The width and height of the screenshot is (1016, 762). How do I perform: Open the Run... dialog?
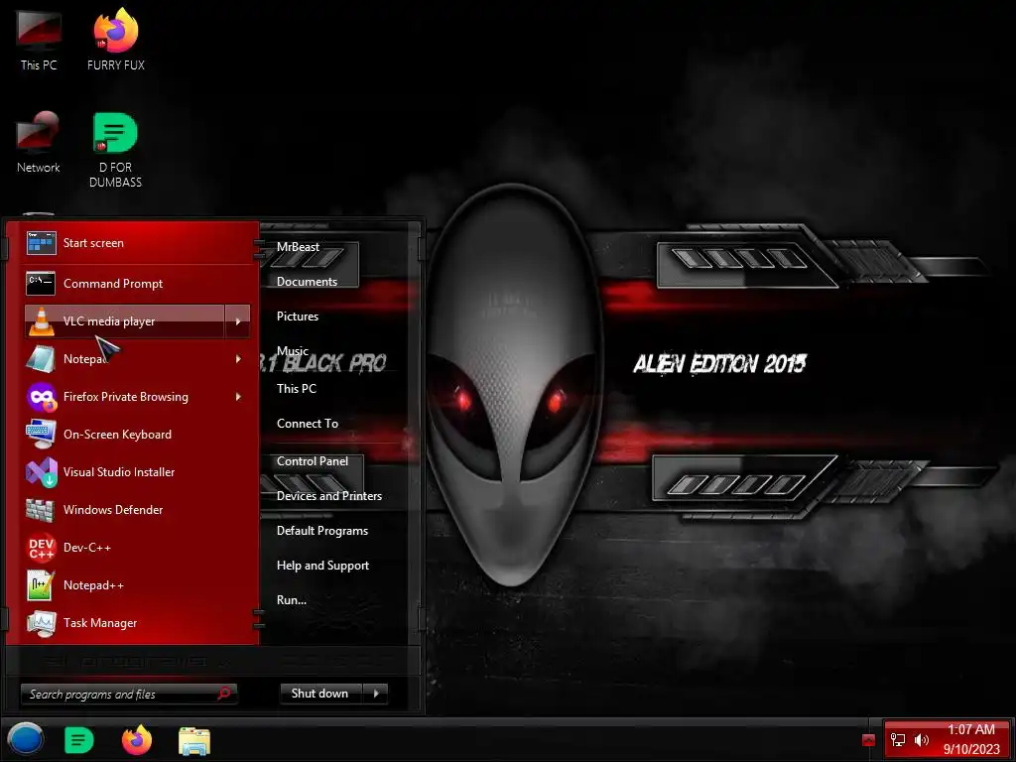tap(292, 600)
